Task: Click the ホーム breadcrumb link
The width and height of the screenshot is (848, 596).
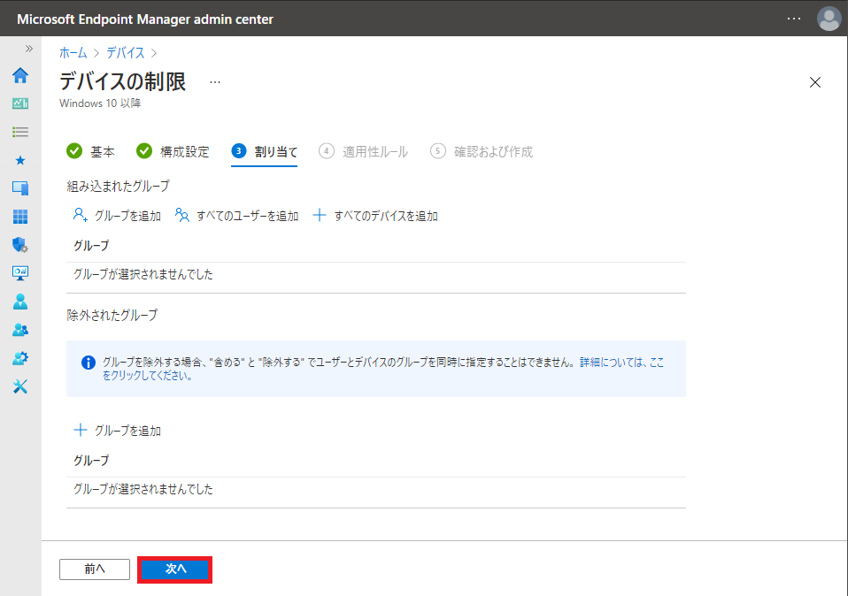Action: click(x=73, y=53)
